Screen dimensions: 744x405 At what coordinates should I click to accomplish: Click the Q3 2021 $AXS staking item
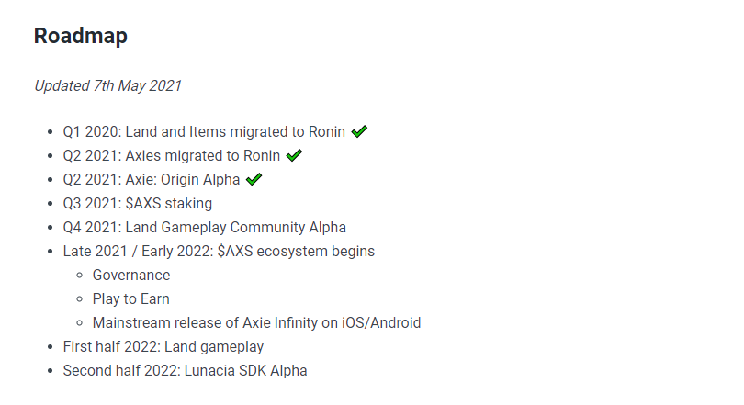138,204
